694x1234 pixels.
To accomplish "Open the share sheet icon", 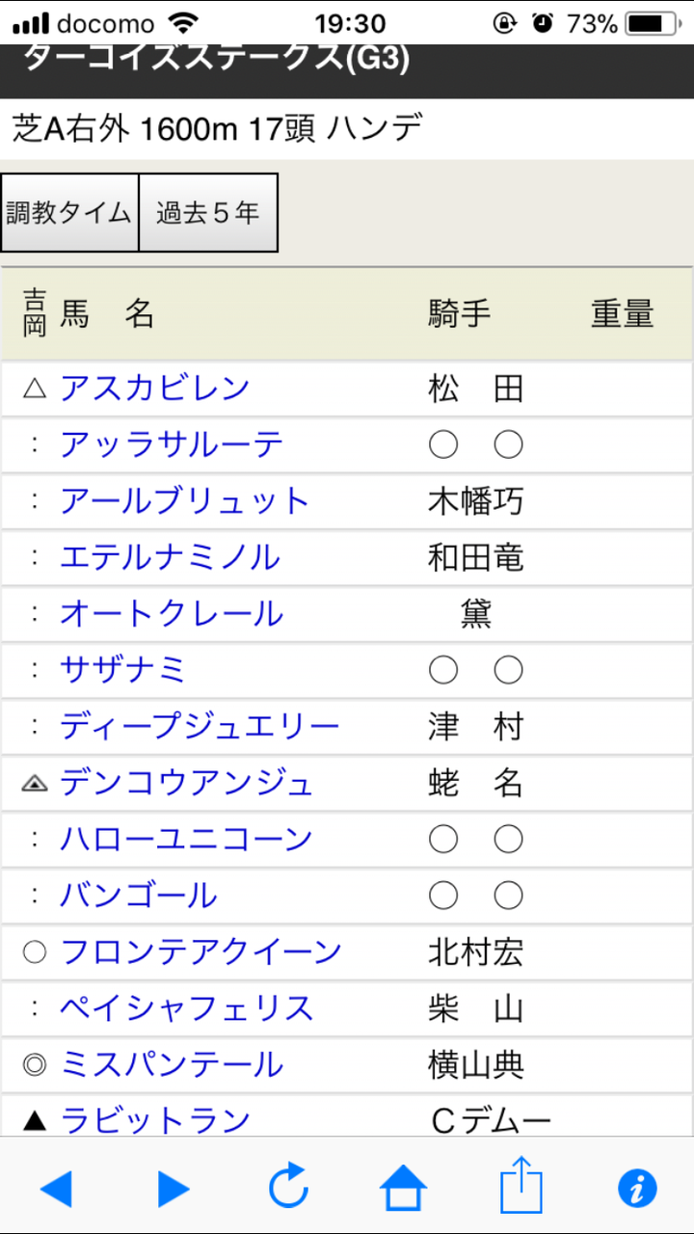I will pos(520,1185).
